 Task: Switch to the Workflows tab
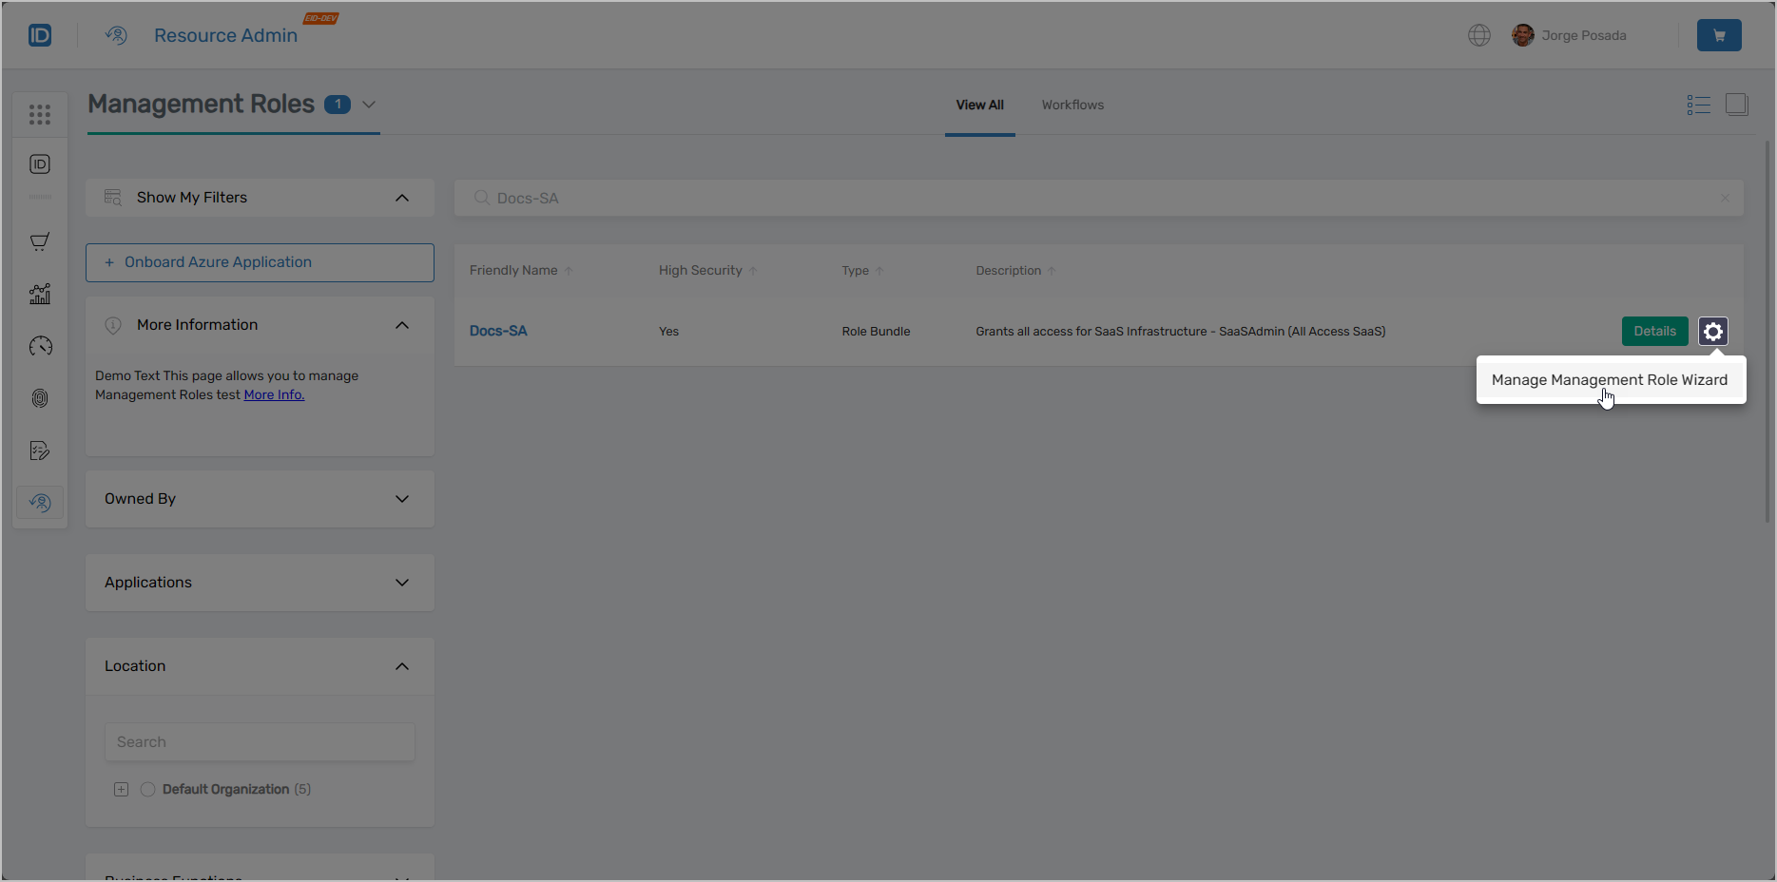(x=1072, y=105)
